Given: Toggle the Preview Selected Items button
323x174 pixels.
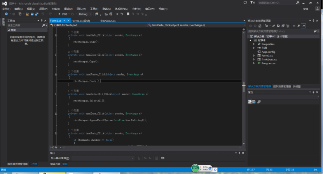Looking at the screenshot, I should [304, 26].
